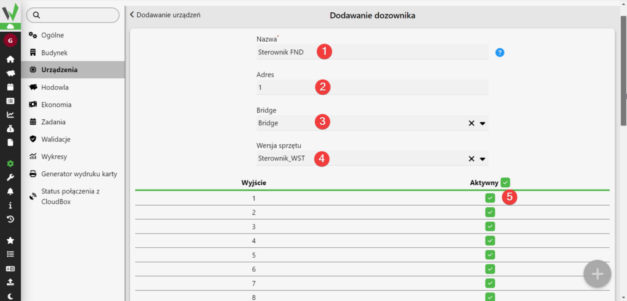
Task: Click the green settings gear icon
Action: click(10, 164)
